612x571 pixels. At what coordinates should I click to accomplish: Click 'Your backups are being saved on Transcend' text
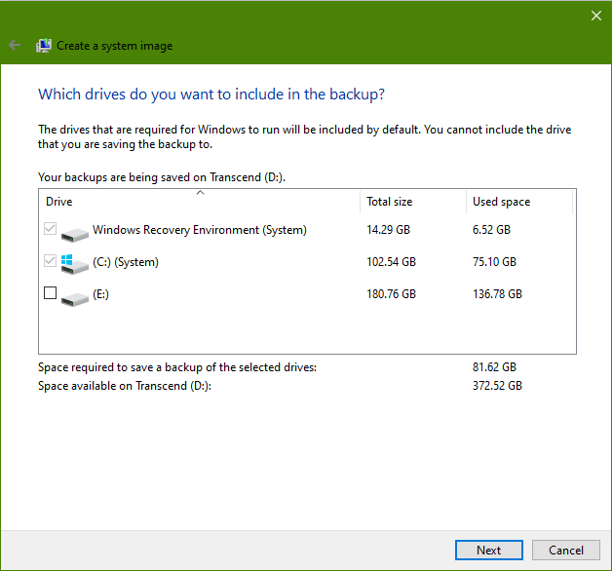162,177
